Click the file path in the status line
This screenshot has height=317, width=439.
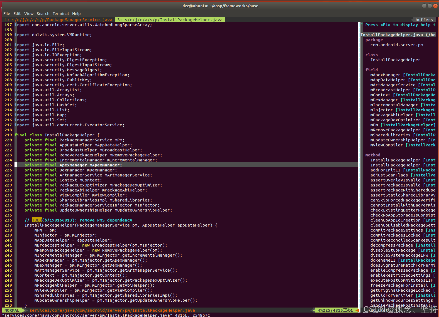coord(112,310)
